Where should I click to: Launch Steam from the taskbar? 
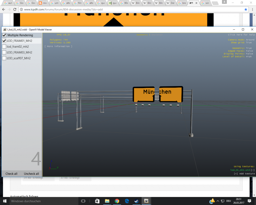coord(136,201)
